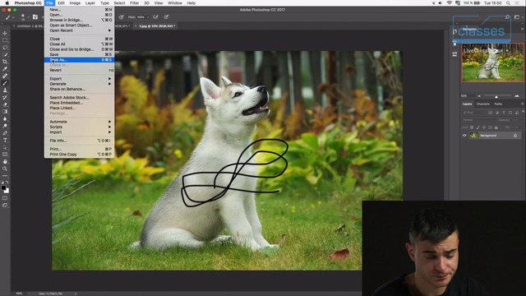
Task: Select the Rectangle shape tool
Action: point(5,155)
